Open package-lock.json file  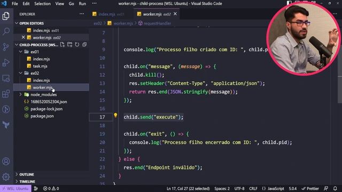51,109
